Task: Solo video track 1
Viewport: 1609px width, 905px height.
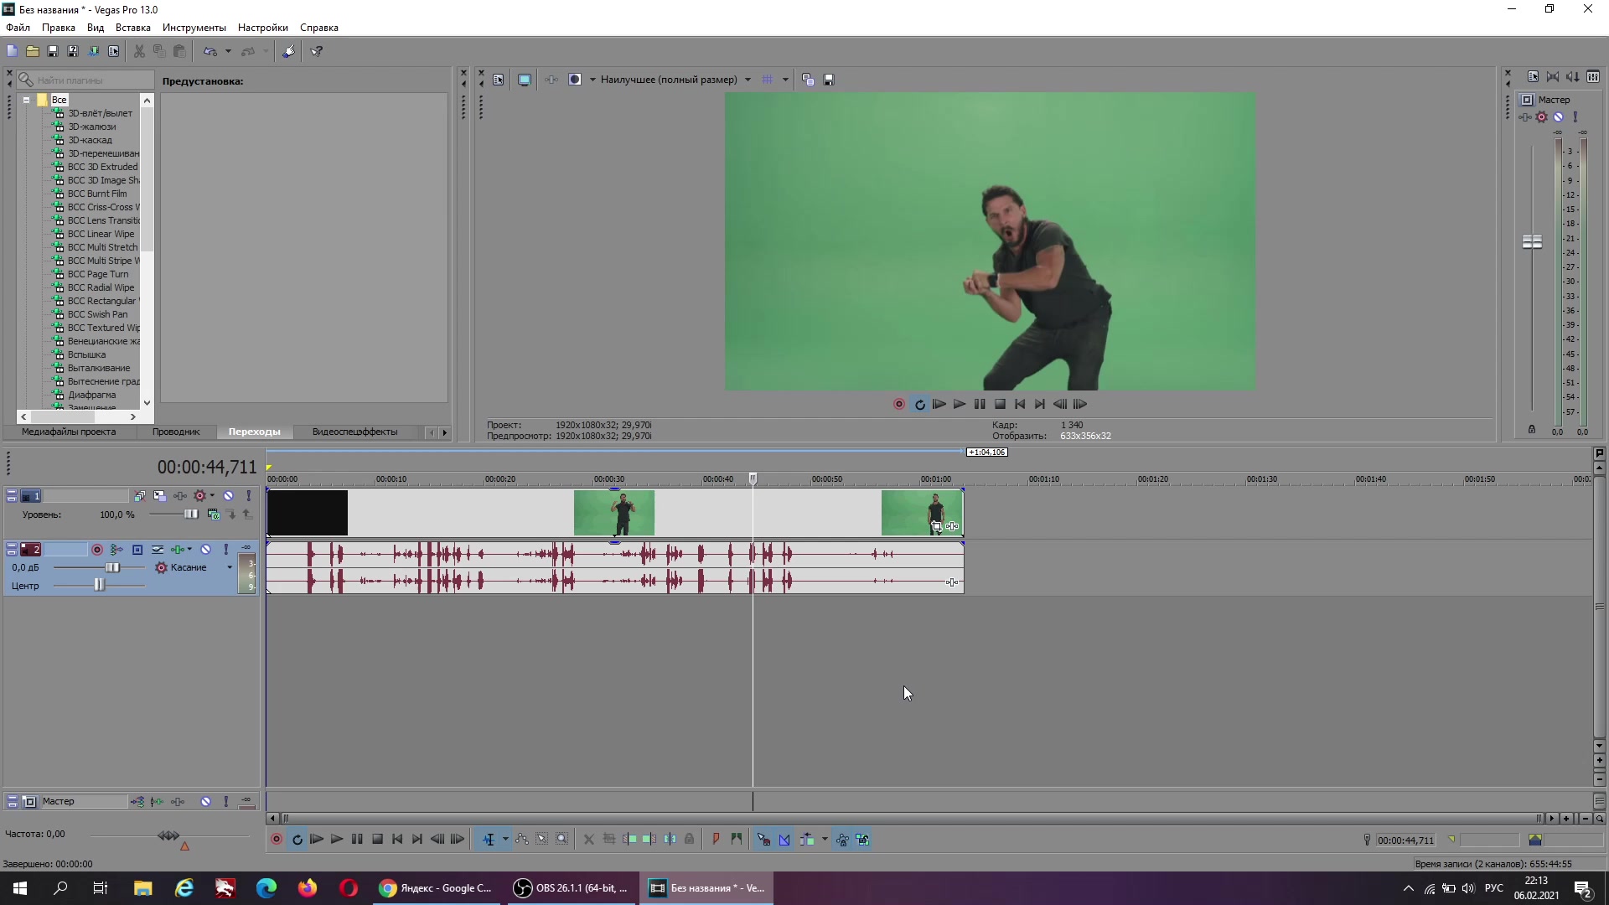Action: 249,496
